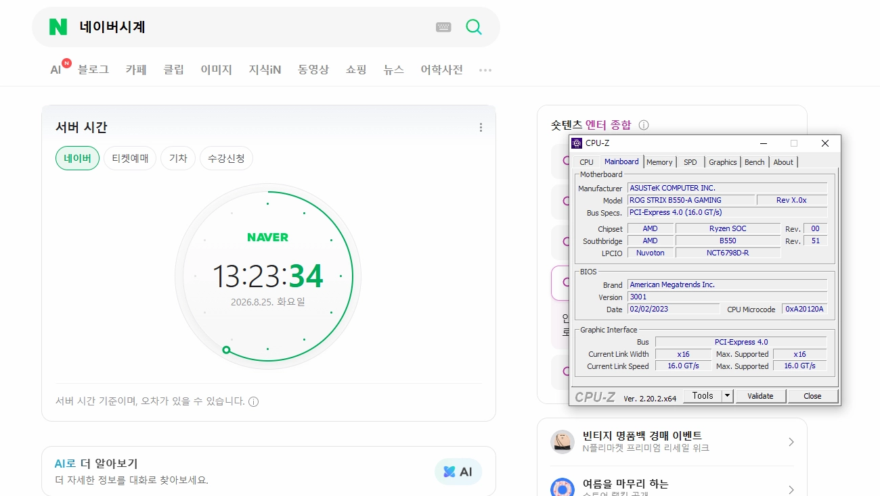Click the Current Link Speed 16.0 GT/s value

[x=683, y=366]
